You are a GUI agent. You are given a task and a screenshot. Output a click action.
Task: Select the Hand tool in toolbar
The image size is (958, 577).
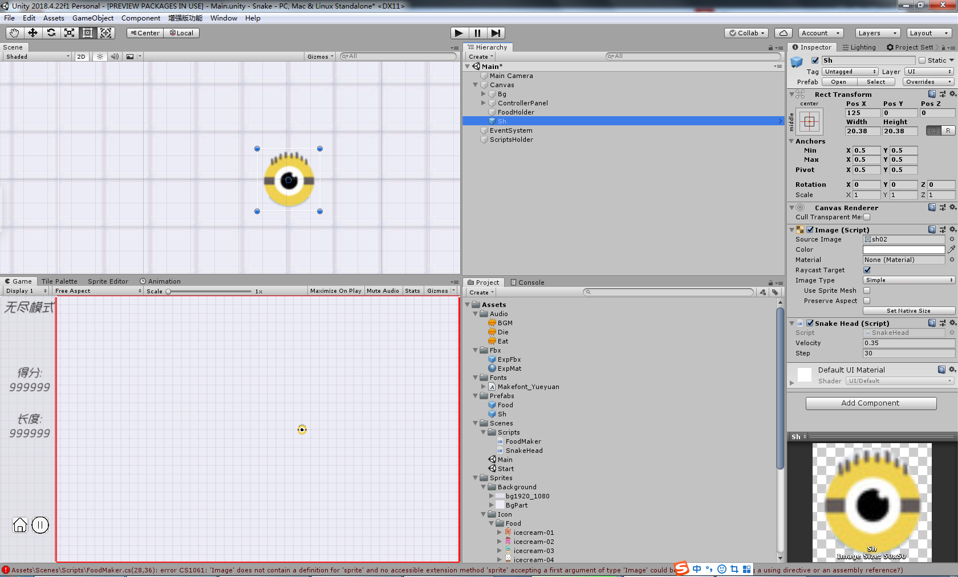coord(14,33)
